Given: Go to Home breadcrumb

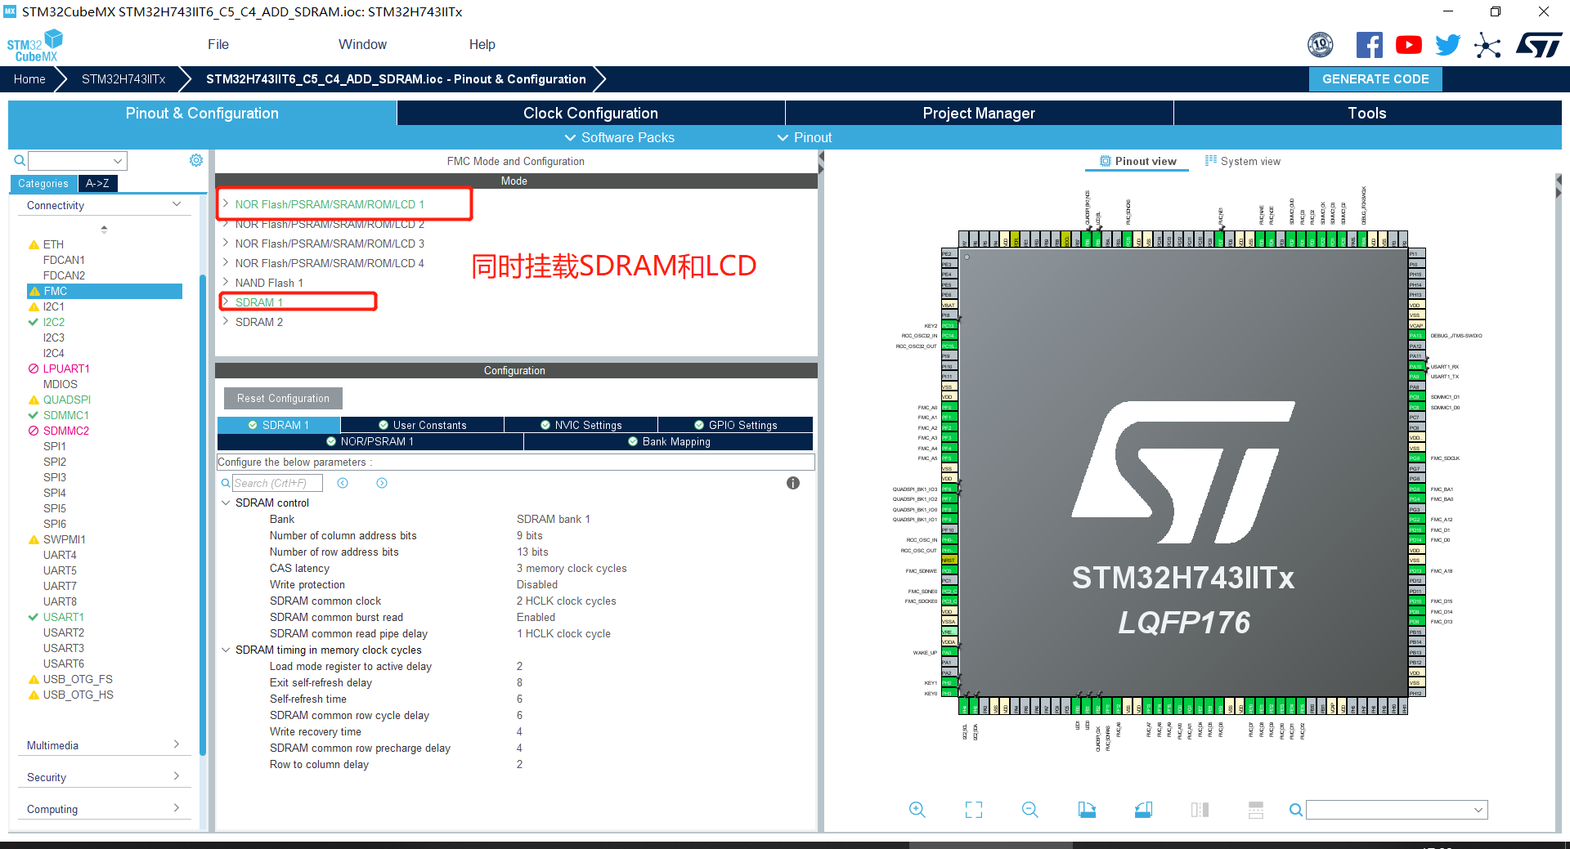Looking at the screenshot, I should 29,79.
